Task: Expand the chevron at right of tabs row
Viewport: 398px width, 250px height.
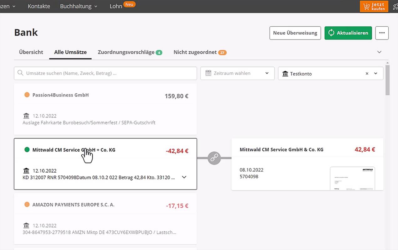Action: coord(379,52)
